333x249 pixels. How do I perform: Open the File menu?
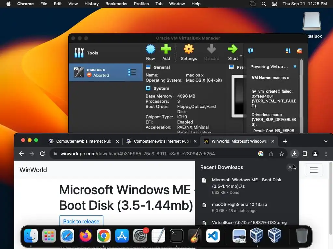pyautogui.click(x=44, y=4)
